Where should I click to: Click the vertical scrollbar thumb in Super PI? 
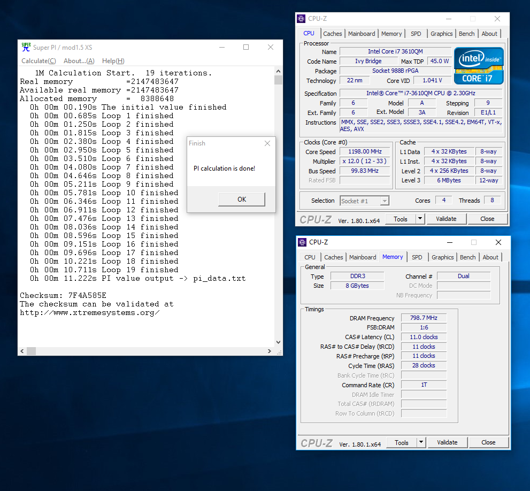coord(278,80)
